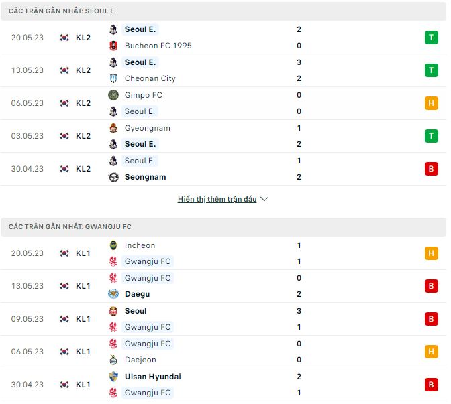Click the Gyeongnam club crest
Image resolution: width=451 pixels, height=404 pixels.
pos(113,128)
